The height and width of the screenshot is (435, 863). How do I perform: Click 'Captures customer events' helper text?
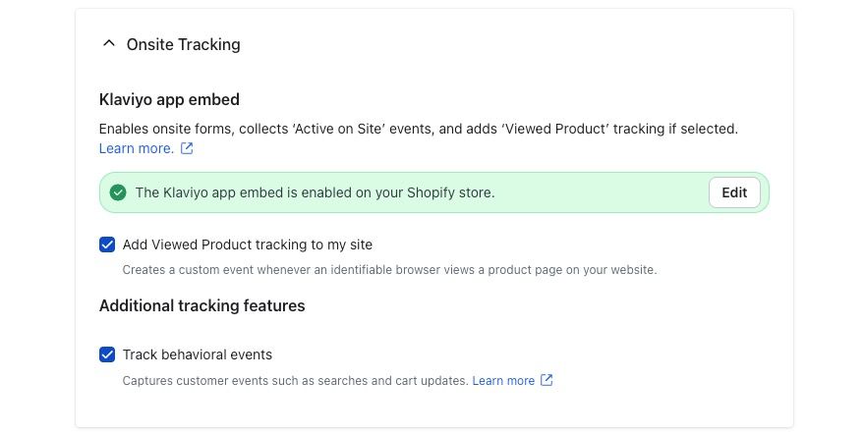tap(295, 381)
